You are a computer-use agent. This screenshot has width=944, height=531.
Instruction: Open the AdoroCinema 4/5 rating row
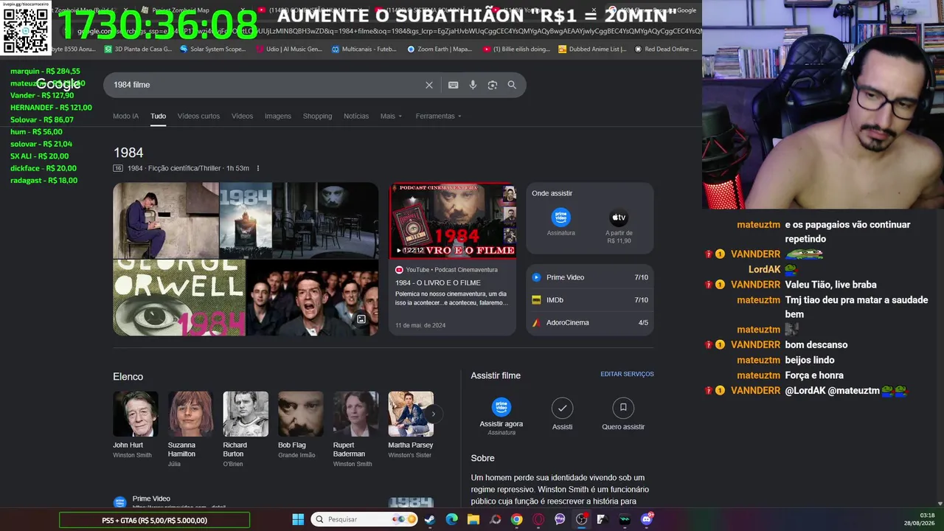coord(590,322)
